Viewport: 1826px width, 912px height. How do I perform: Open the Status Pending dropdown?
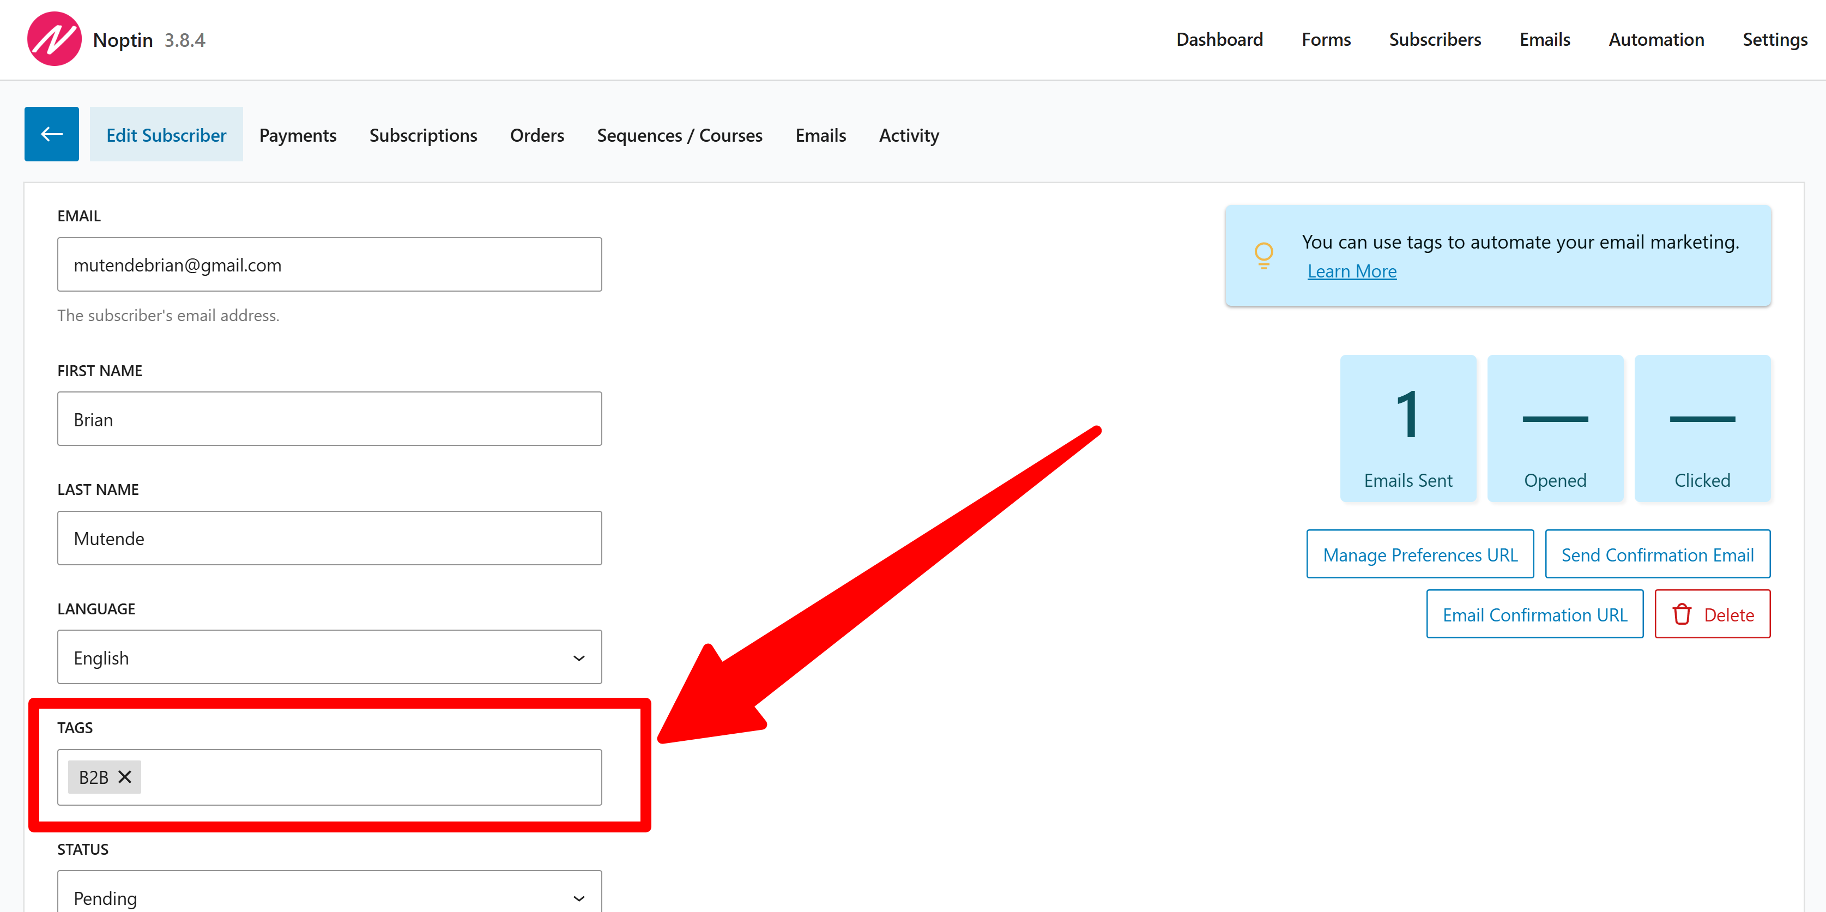pyautogui.click(x=330, y=891)
